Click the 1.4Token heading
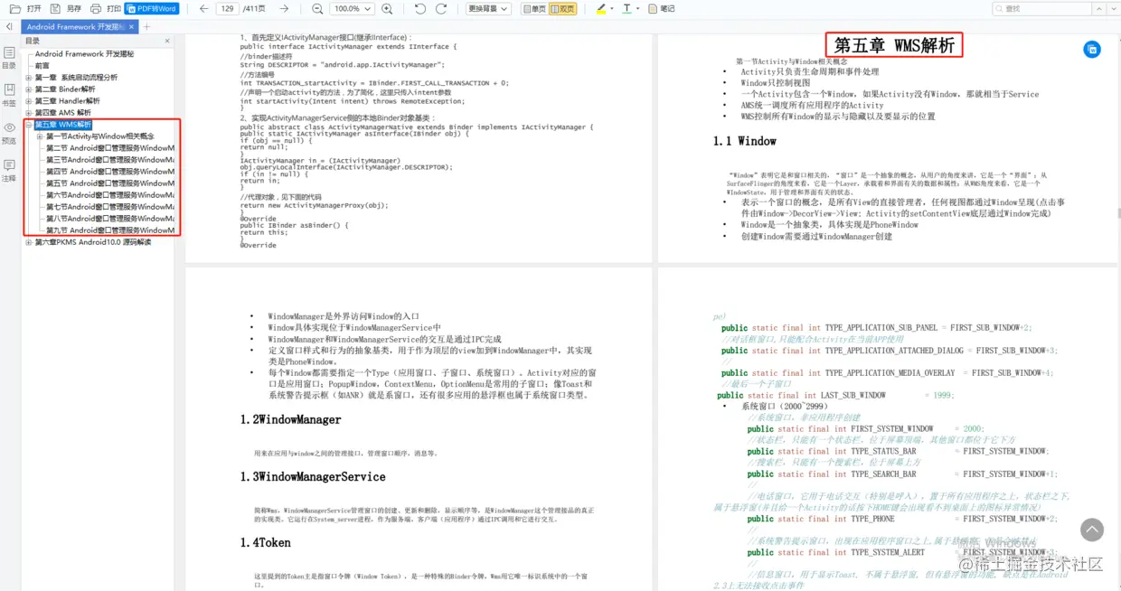 pyautogui.click(x=266, y=542)
